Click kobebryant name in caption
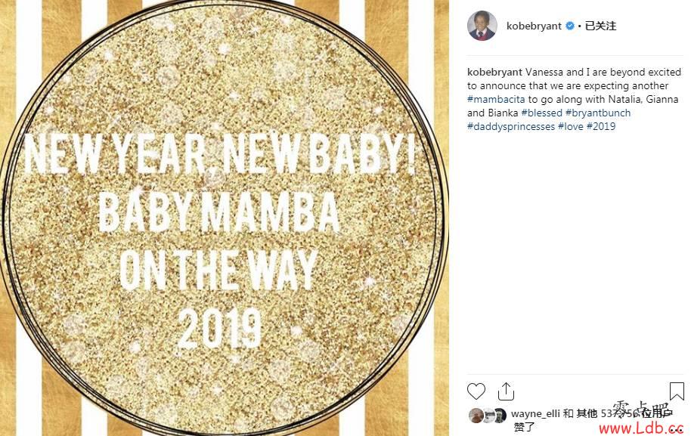Image resolution: width=691 pixels, height=436 pixels. [x=494, y=73]
